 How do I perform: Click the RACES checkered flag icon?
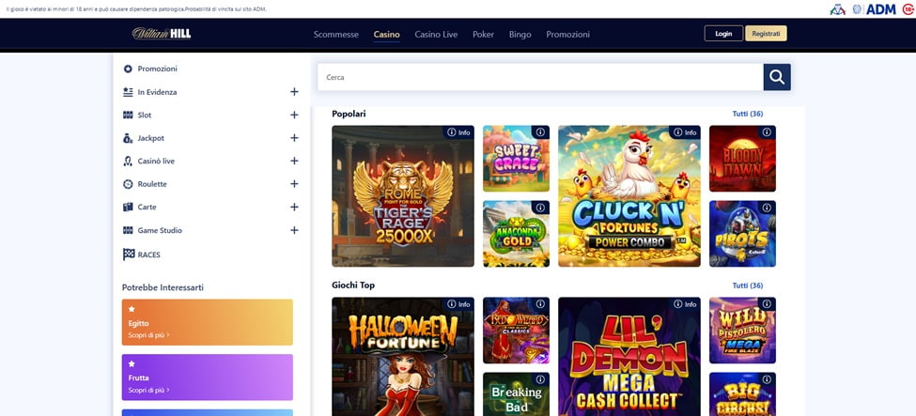pos(129,254)
